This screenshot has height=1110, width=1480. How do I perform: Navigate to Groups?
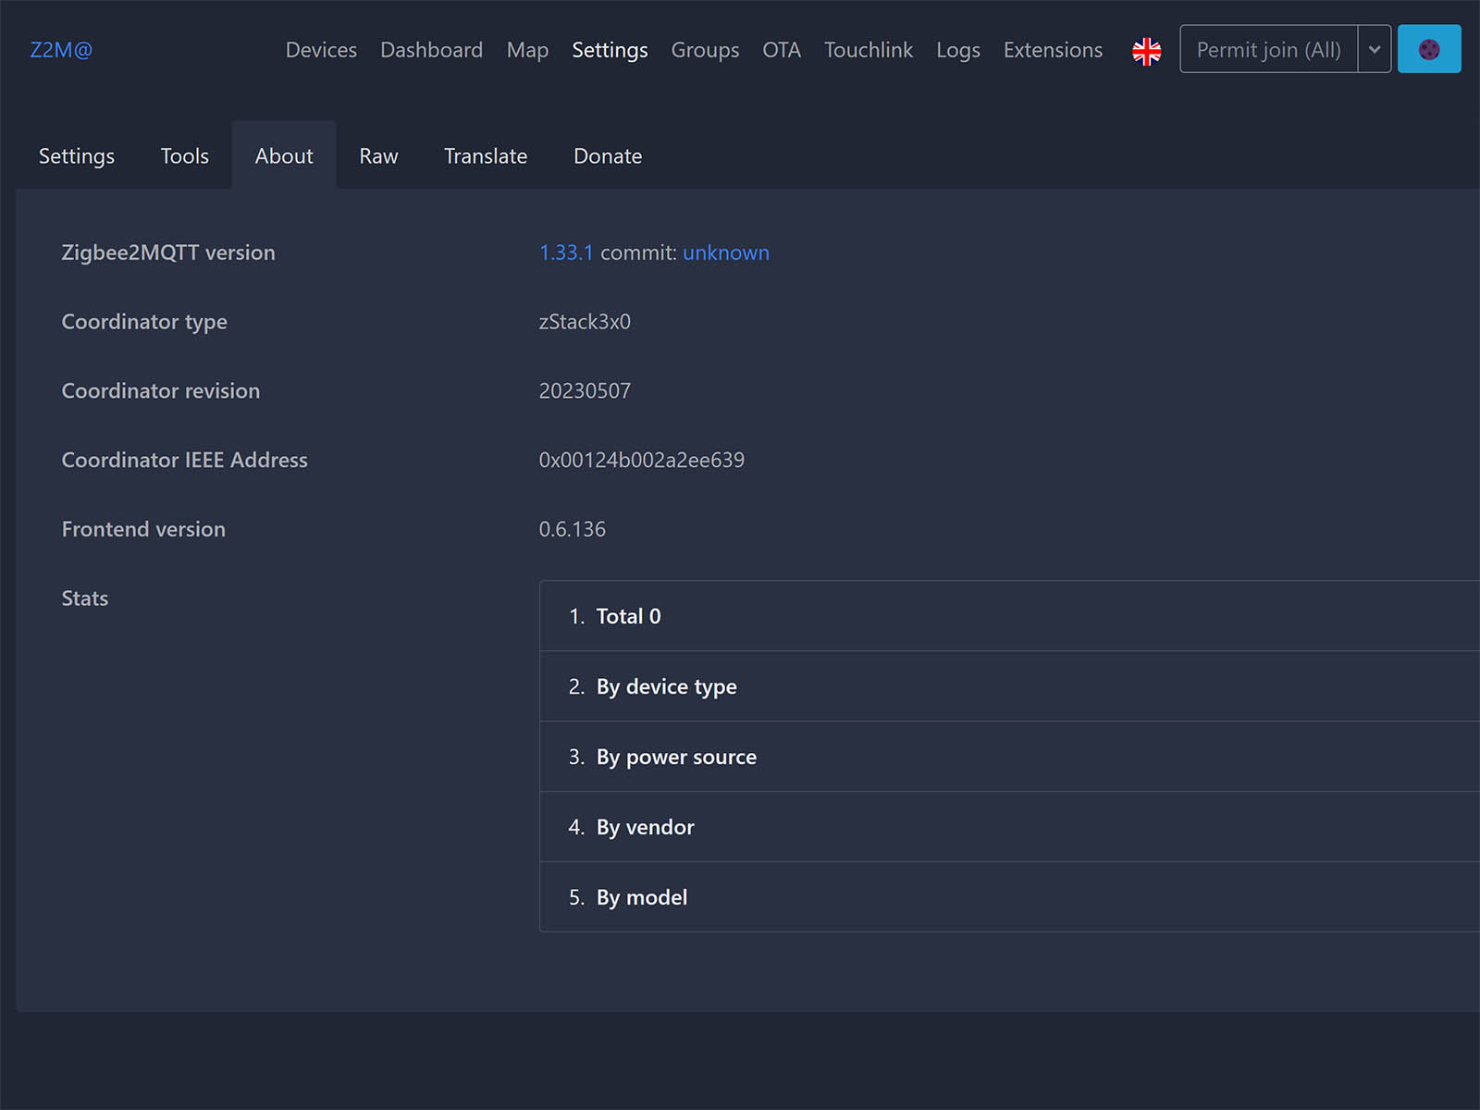coord(705,50)
